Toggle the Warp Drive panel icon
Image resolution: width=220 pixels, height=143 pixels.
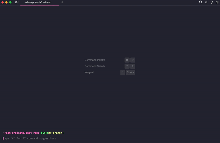(x=17, y=2)
